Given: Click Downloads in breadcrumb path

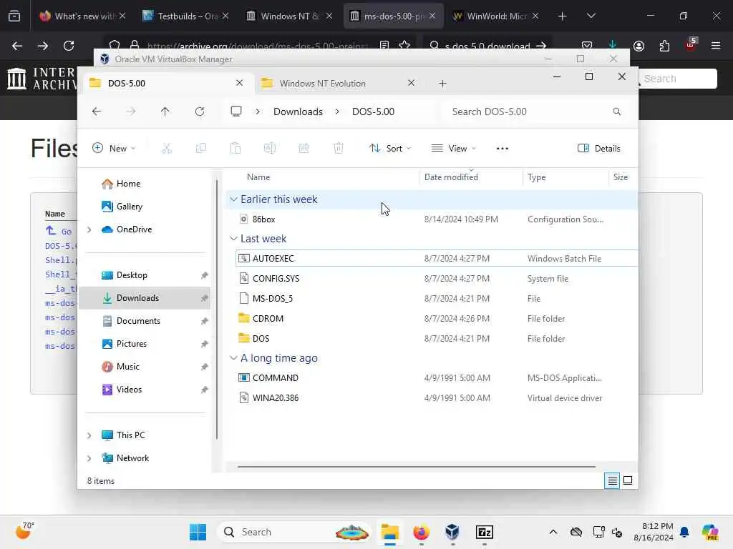Looking at the screenshot, I should [298, 112].
